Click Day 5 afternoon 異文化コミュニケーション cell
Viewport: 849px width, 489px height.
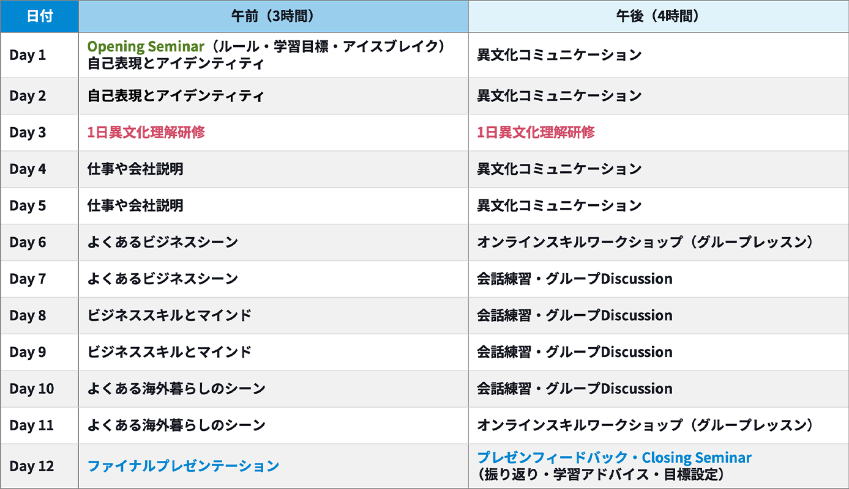pyautogui.click(x=559, y=206)
